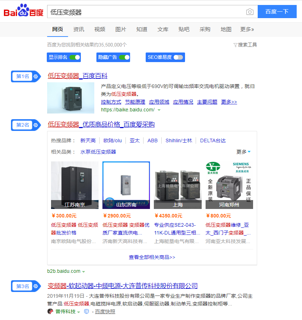Click the rank icon beside 第3名 badge

36,286
